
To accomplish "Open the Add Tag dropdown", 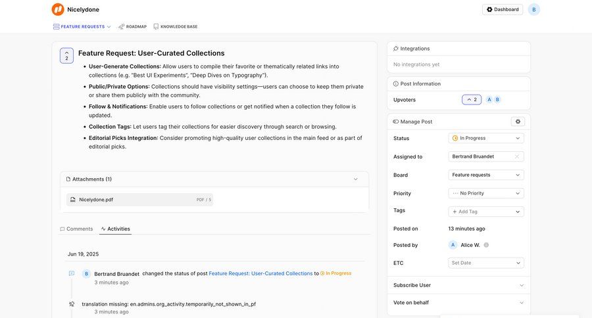I will coord(486,212).
